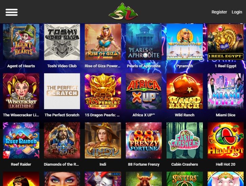The image size is (246, 186).
Task: Click the Indi game title text
Action: (x=103, y=164)
